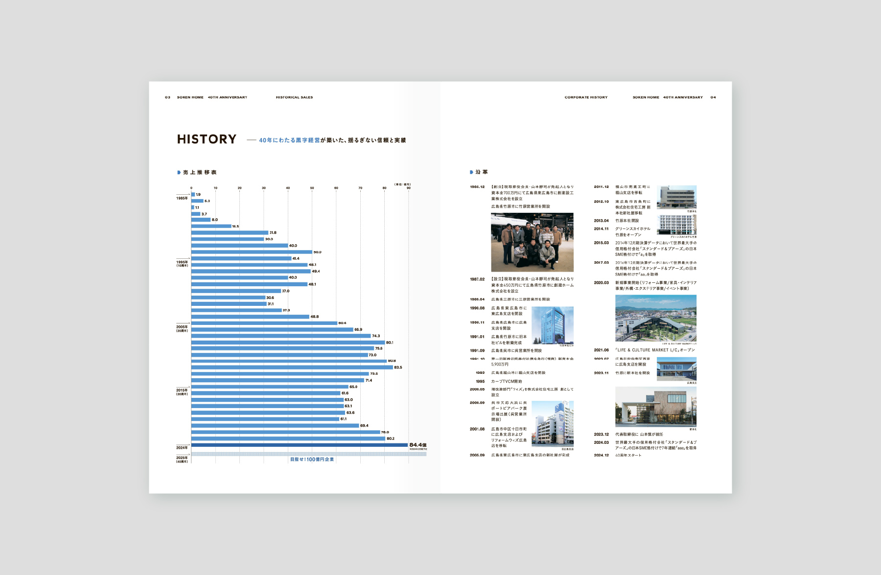This screenshot has height=575, width=881.
Task: Click the founders group photo
Action: click(x=533, y=242)
